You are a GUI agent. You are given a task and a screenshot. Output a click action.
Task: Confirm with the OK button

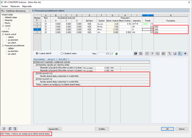167,129
